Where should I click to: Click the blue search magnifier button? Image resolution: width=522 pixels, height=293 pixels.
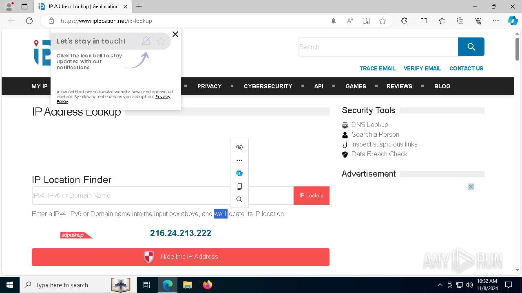471,47
